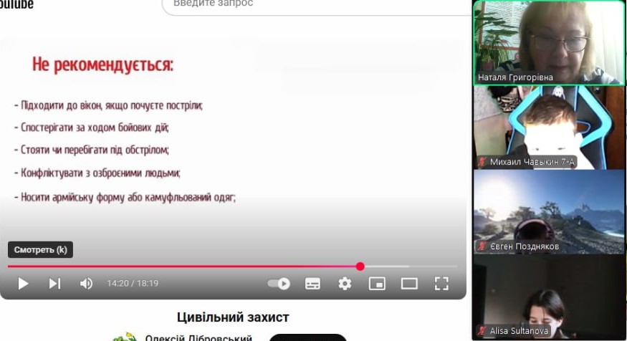Select Євген Поздняков video tile

point(549,212)
